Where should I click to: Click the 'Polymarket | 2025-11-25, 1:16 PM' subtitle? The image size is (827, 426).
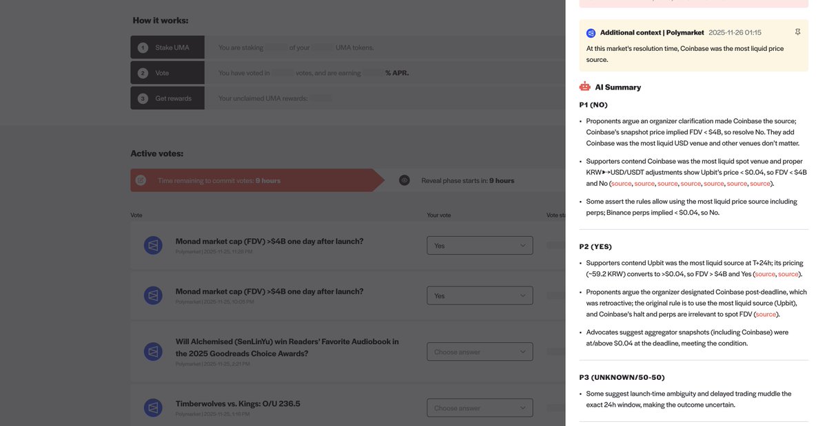click(214, 414)
